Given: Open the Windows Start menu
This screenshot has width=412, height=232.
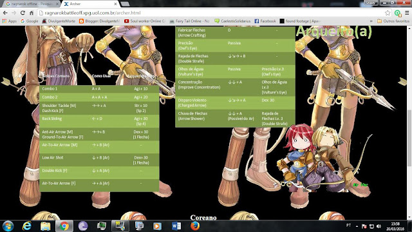Looking at the screenshot, I should tap(8, 226).
